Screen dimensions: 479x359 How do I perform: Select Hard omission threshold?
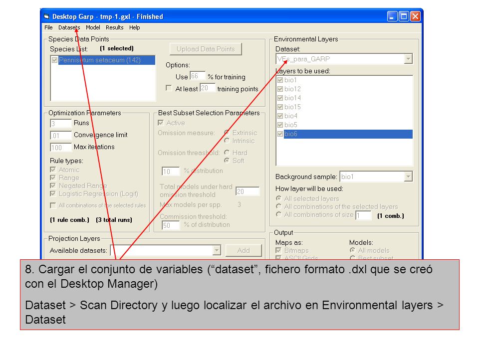click(x=227, y=153)
